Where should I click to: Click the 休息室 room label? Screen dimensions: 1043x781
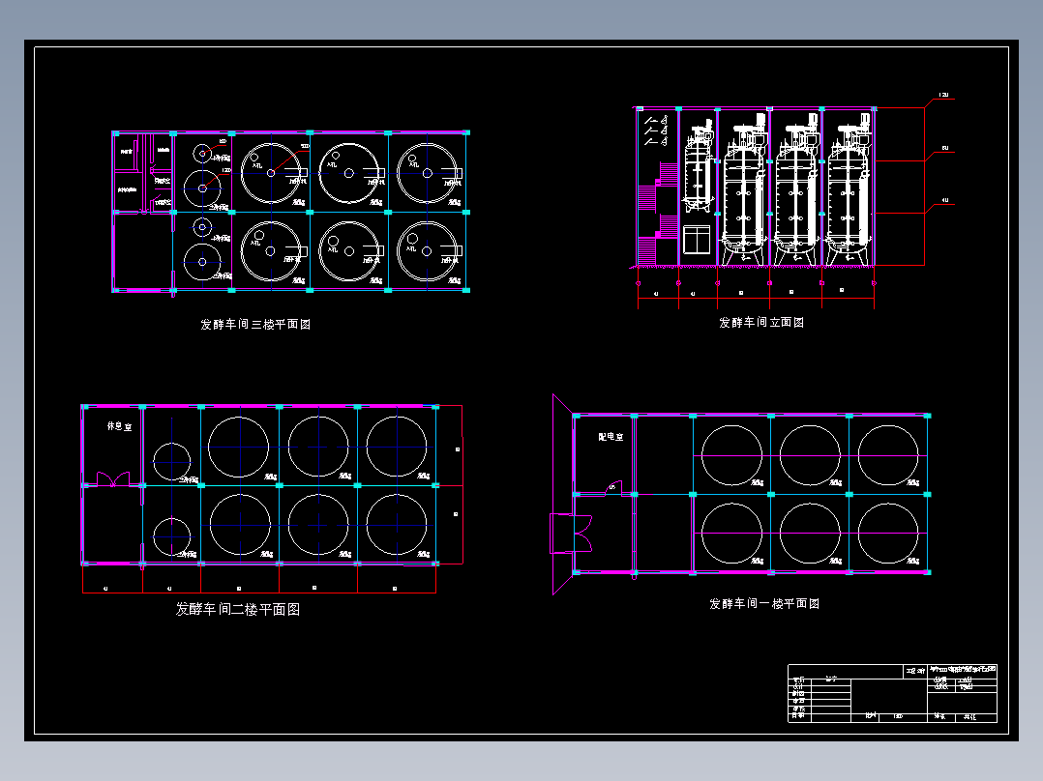(x=120, y=426)
